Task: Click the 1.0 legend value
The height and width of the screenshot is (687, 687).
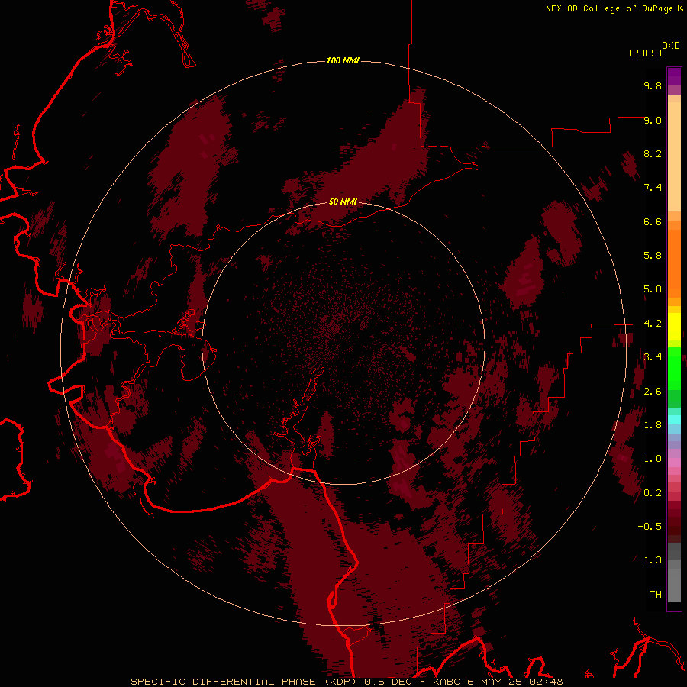Action: pos(653,459)
